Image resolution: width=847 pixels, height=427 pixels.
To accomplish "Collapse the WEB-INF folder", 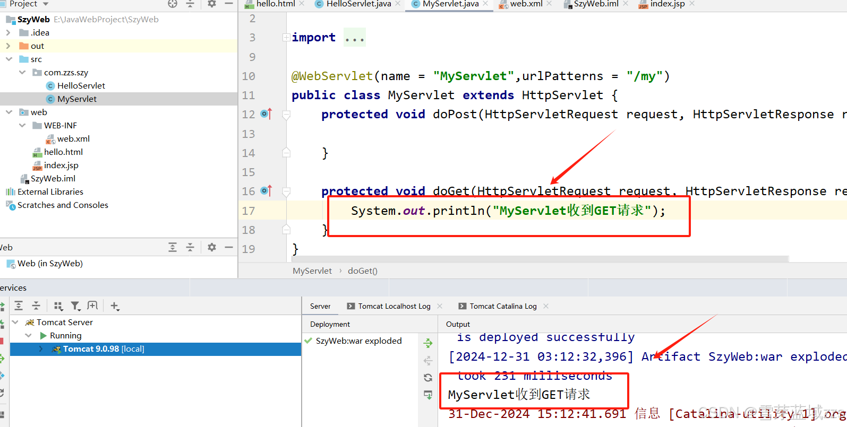I will (22, 125).
